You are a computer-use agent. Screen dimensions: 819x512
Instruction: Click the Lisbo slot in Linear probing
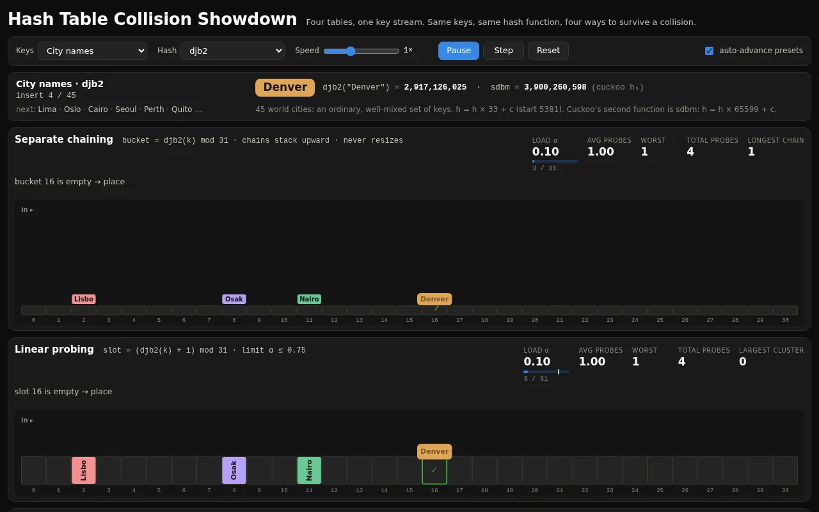tap(84, 470)
